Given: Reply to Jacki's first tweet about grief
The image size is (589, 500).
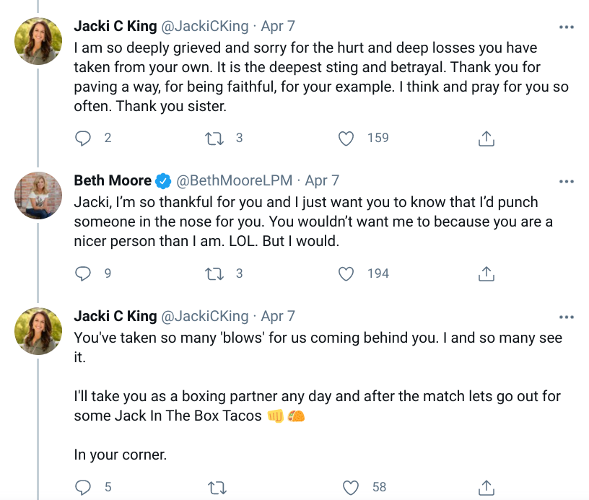Looking at the screenshot, I should 84,138.
